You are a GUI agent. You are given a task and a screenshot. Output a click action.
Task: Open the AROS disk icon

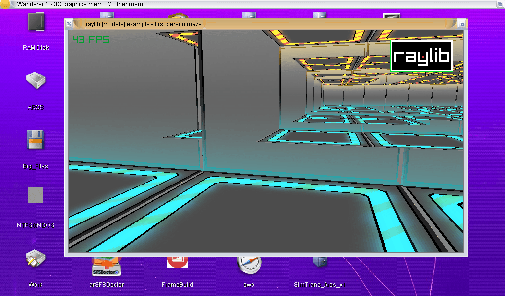point(36,81)
